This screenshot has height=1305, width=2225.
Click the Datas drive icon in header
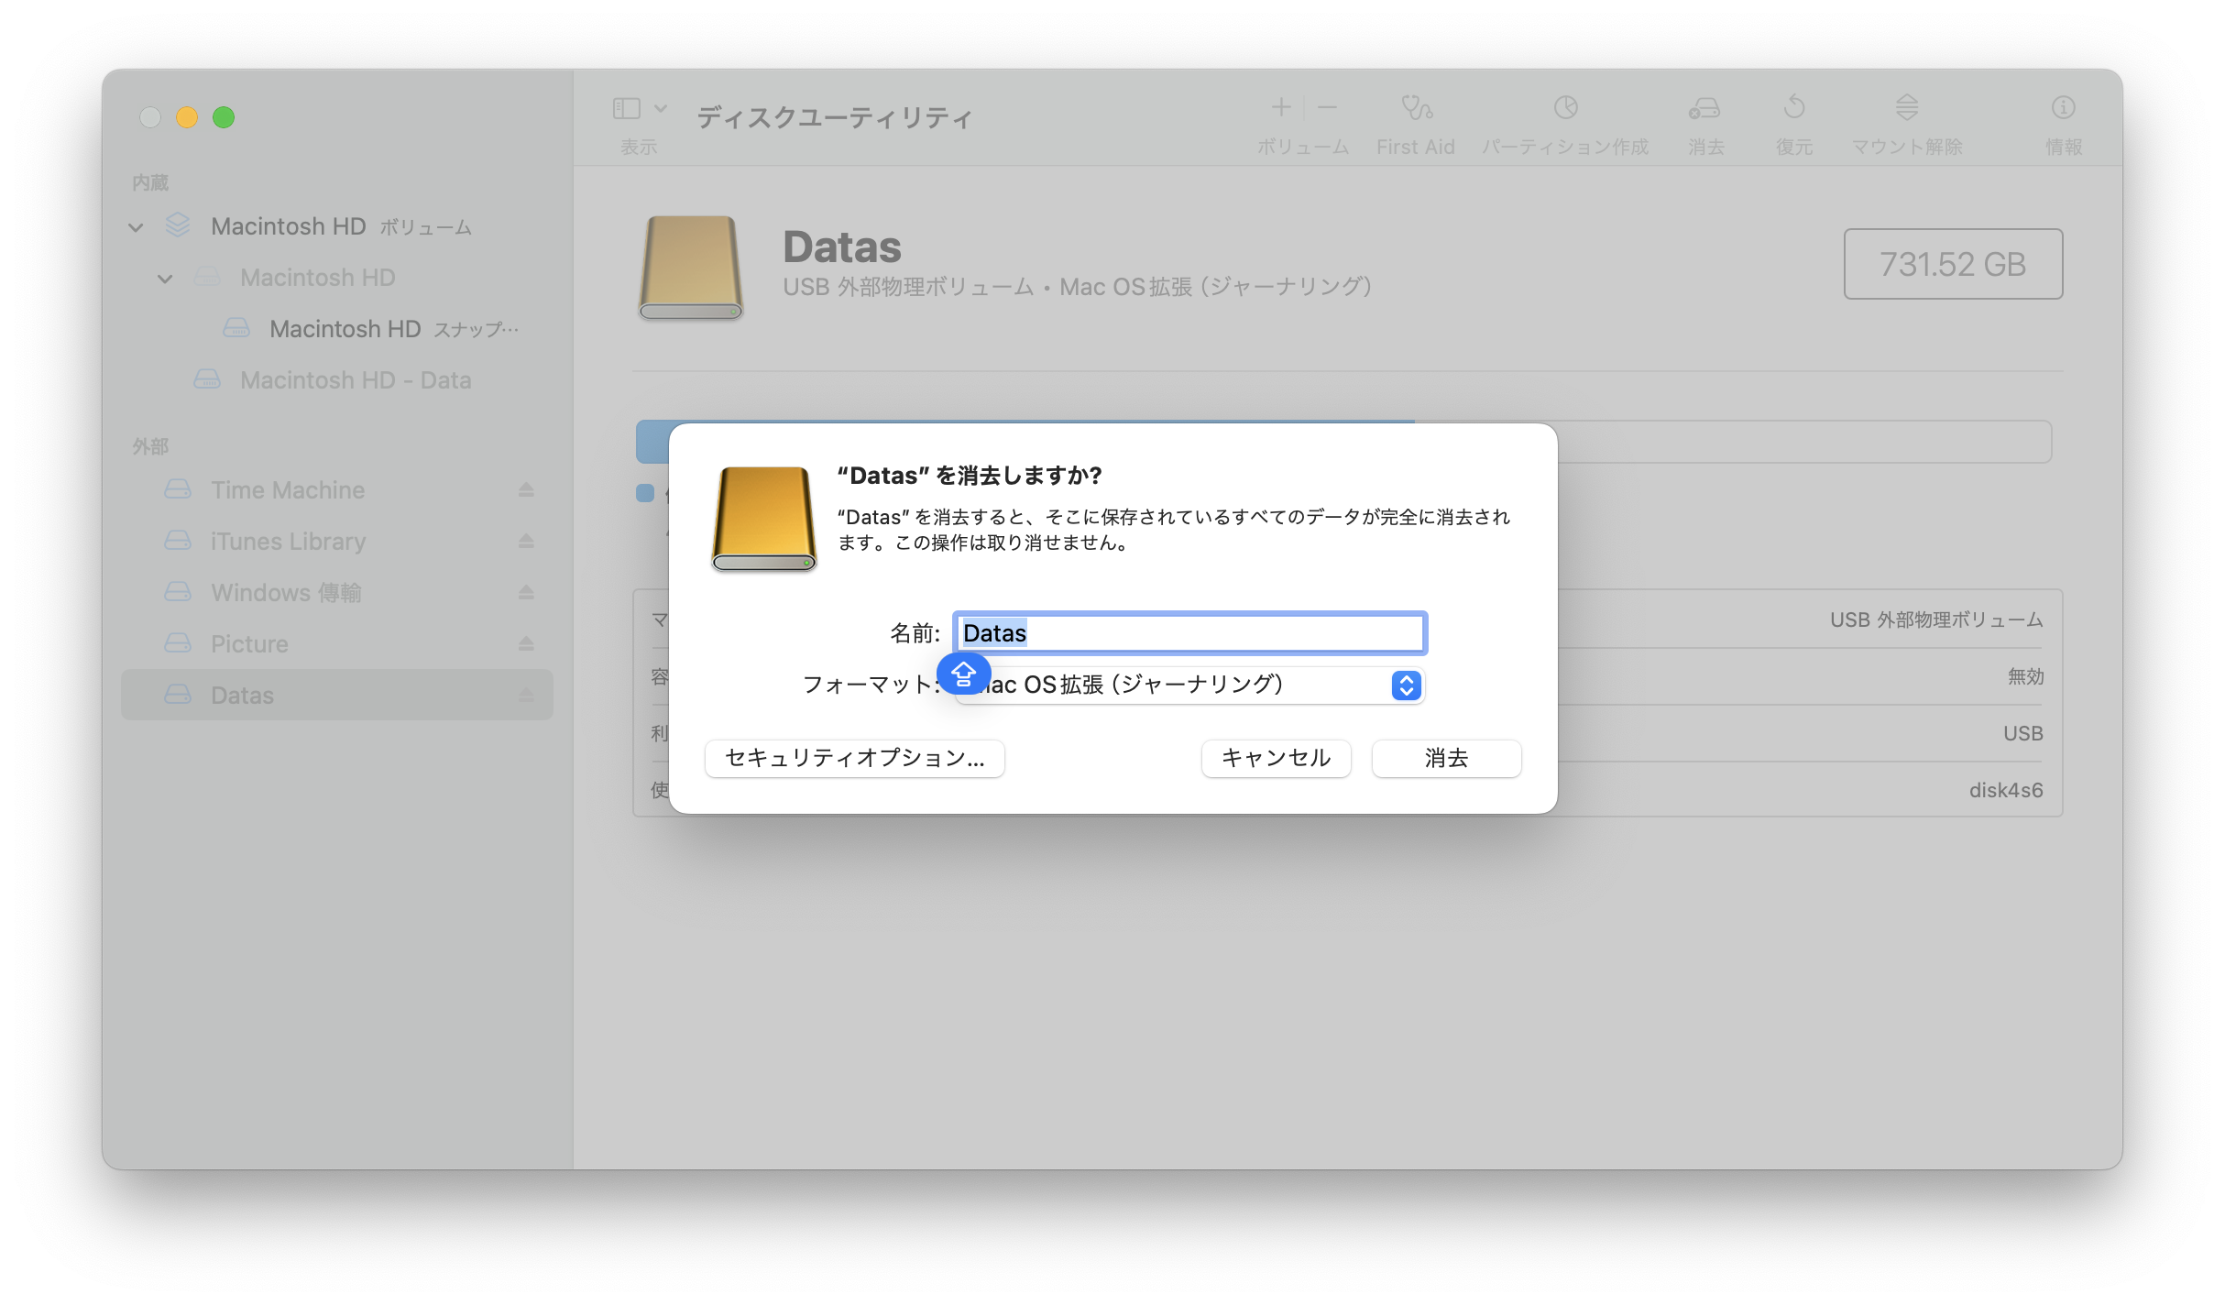[x=691, y=267]
